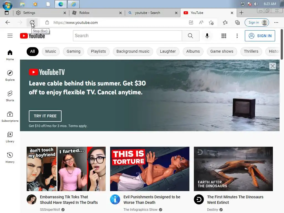Image resolution: width=284 pixels, height=213 pixels.
Task: Select the Music filter chip
Action: (x=51, y=51)
